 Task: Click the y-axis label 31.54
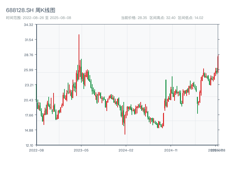tap(29, 40)
